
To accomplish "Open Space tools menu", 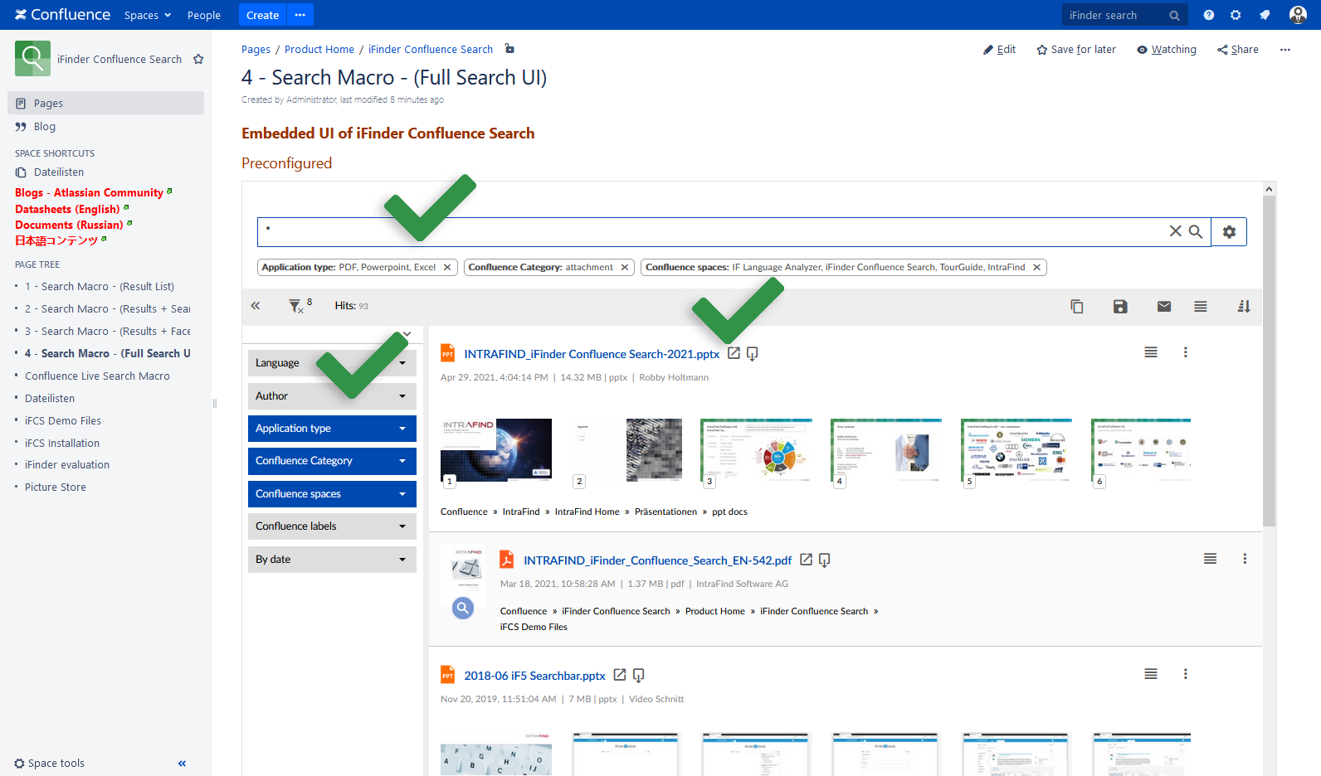I will coord(50,764).
